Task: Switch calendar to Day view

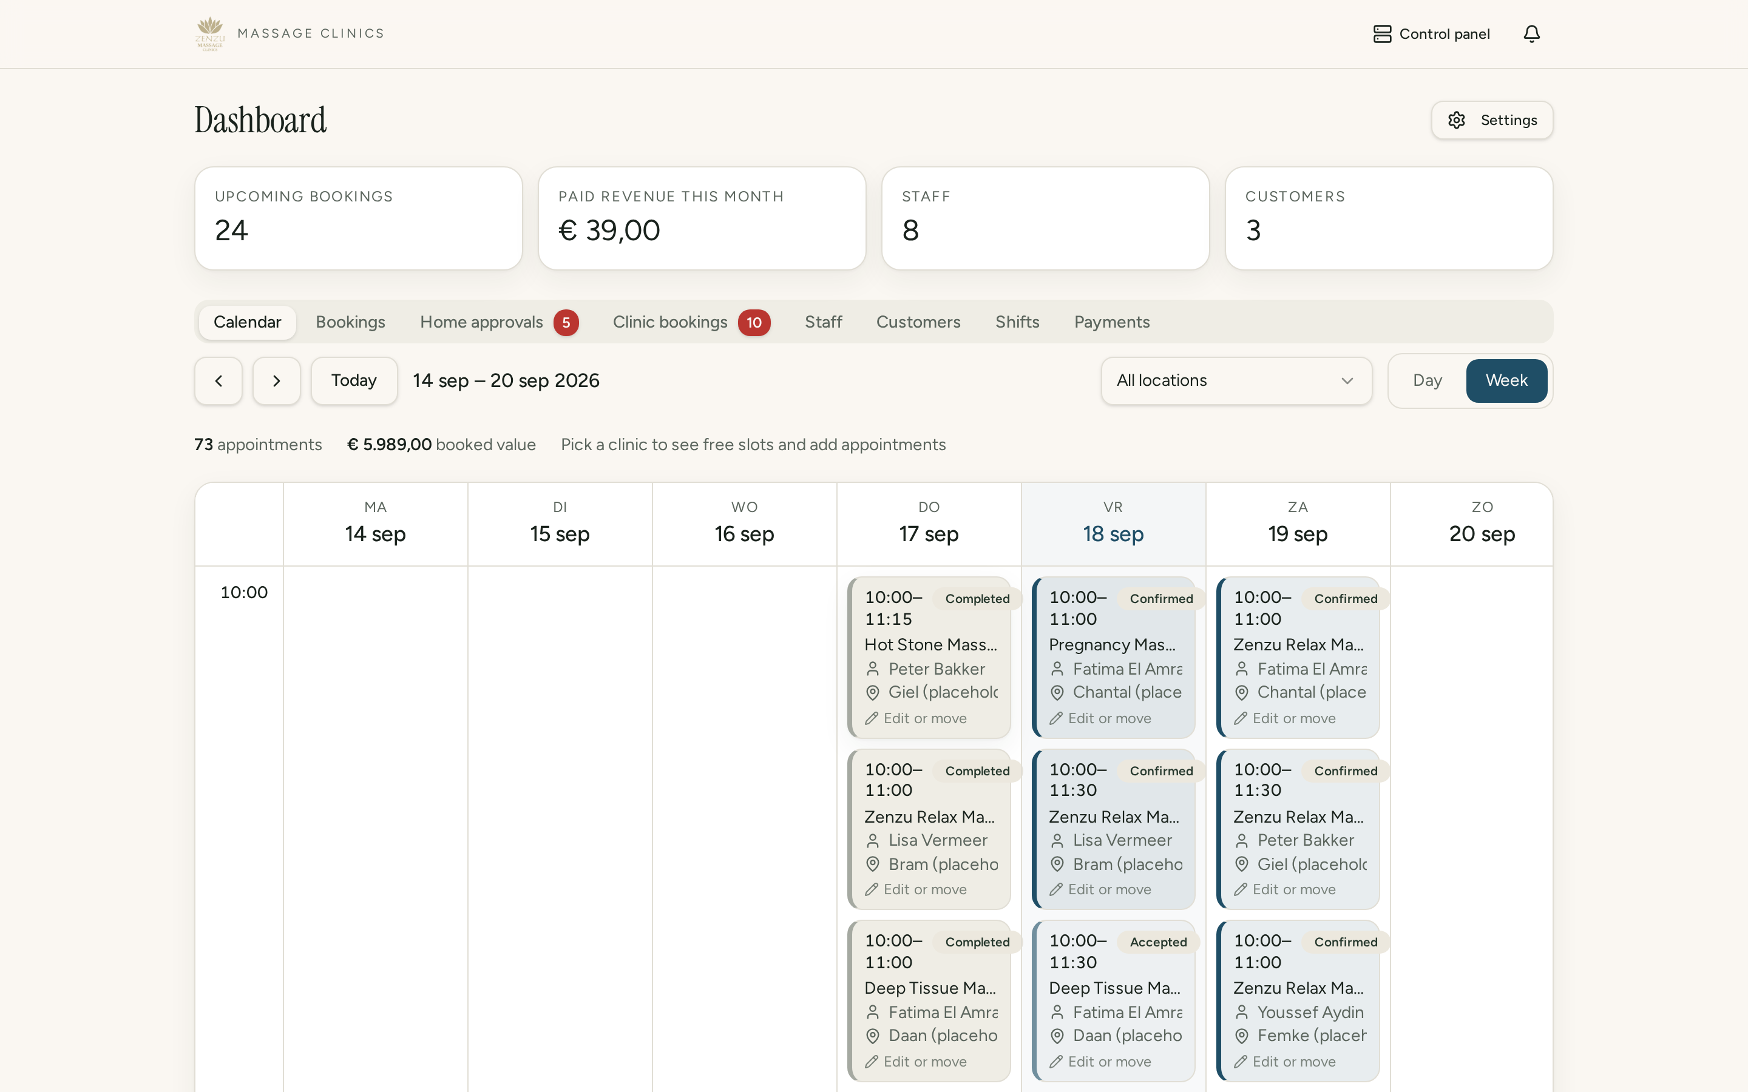Action: (1428, 380)
